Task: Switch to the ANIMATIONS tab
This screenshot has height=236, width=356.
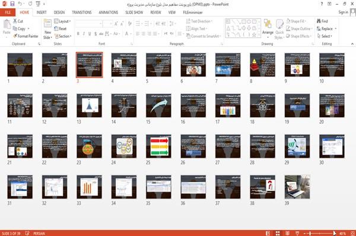Action: [109, 12]
